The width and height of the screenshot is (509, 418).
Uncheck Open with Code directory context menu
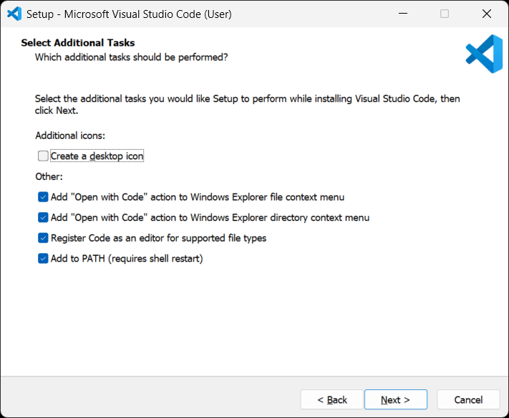coord(43,217)
